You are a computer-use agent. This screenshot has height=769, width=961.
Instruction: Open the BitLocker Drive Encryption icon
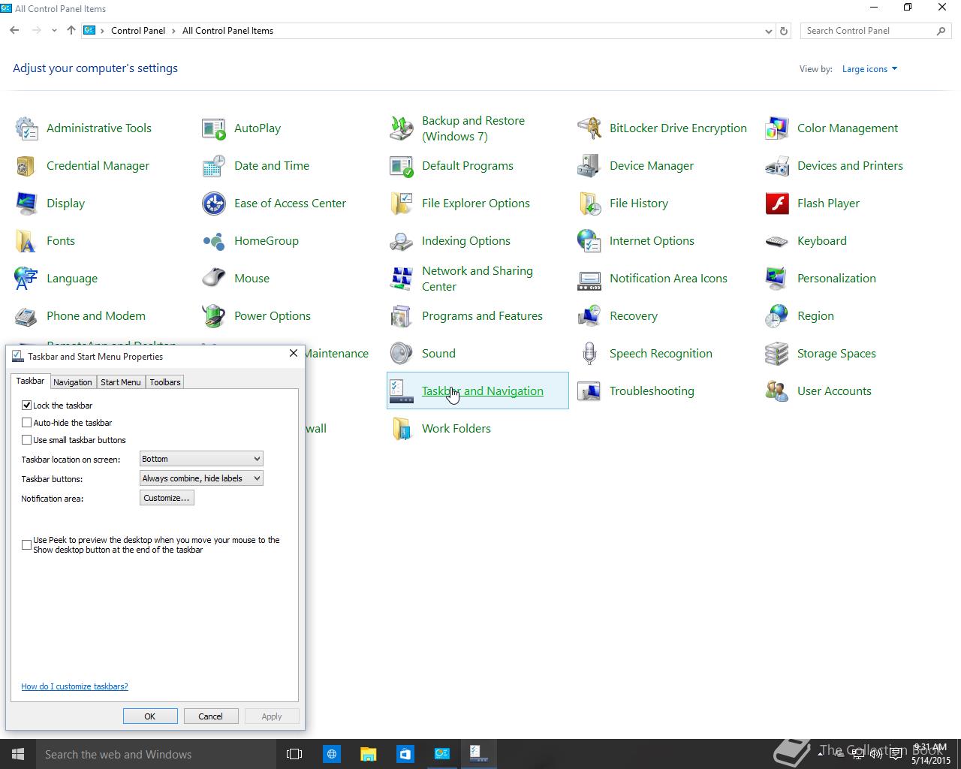coord(589,128)
